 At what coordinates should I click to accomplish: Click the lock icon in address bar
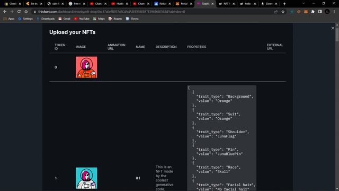34,12
